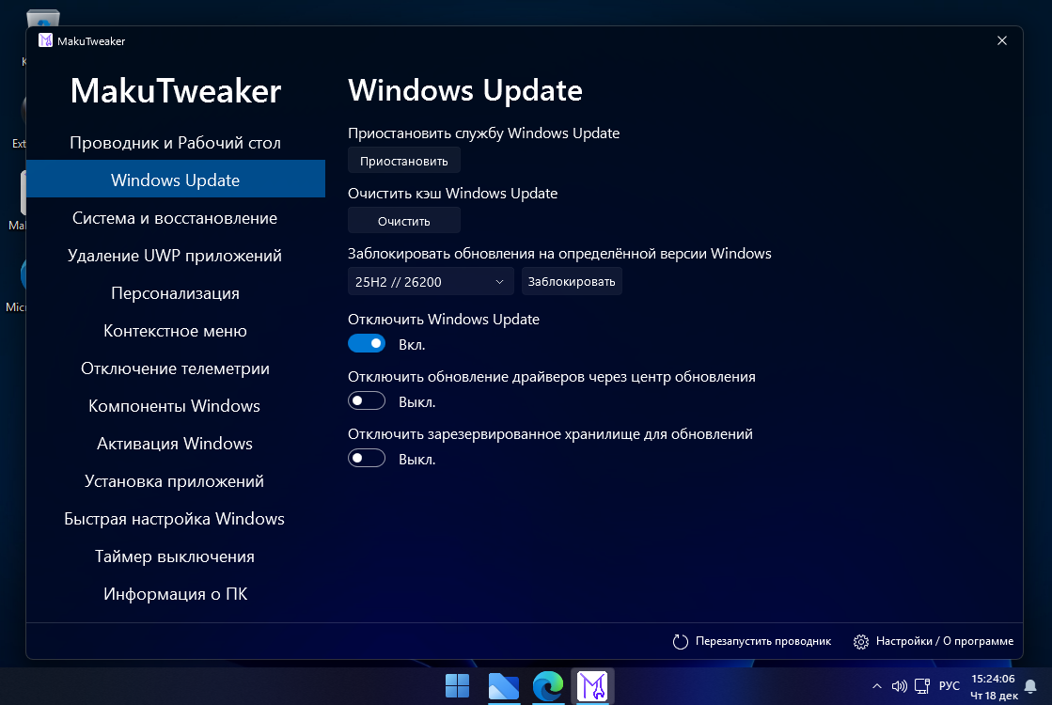The height and width of the screenshot is (705, 1052).
Task: Go to Таймер выключения section
Action: click(175, 556)
